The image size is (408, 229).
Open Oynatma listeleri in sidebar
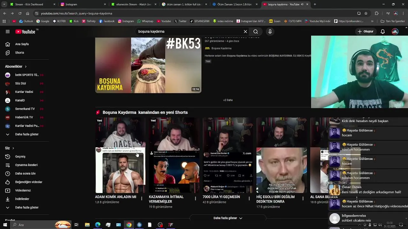point(26,165)
